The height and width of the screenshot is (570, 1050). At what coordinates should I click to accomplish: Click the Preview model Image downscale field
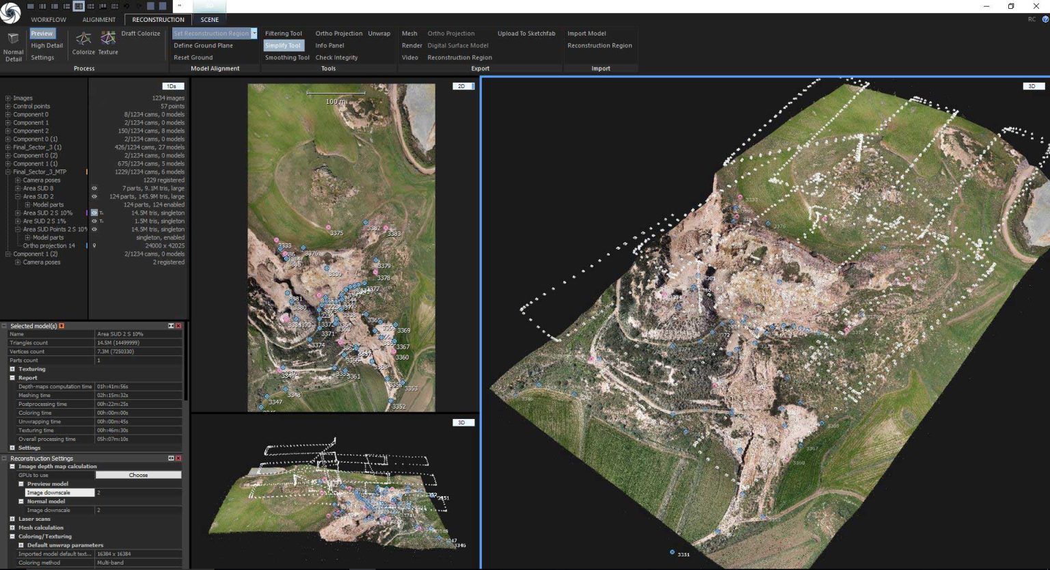pyautogui.click(x=60, y=493)
